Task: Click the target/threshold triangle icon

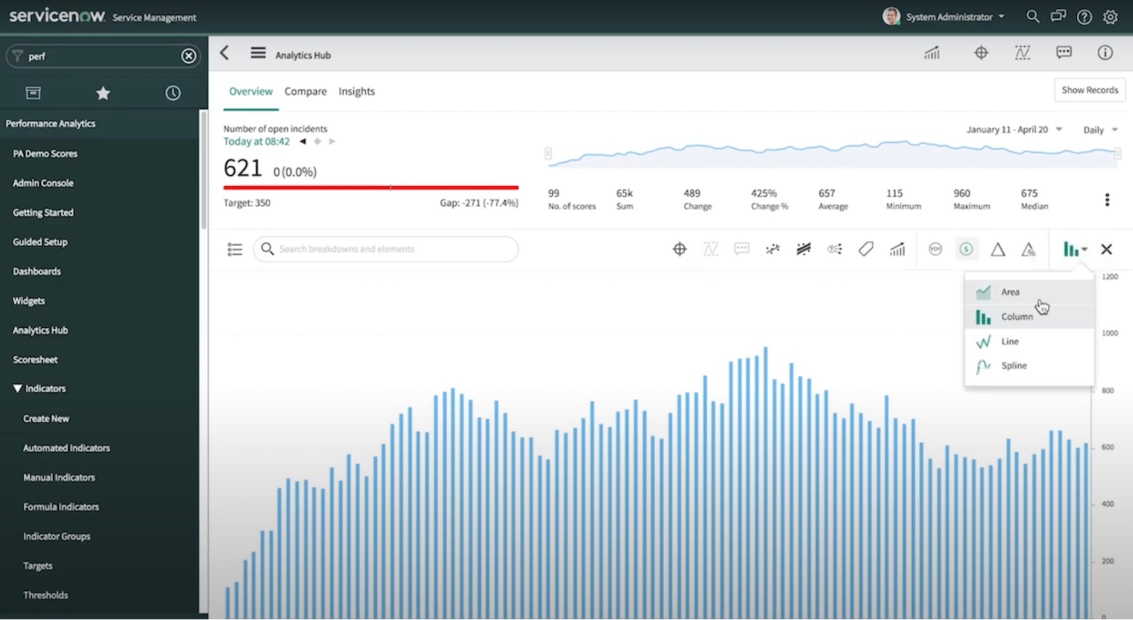Action: [x=998, y=249]
